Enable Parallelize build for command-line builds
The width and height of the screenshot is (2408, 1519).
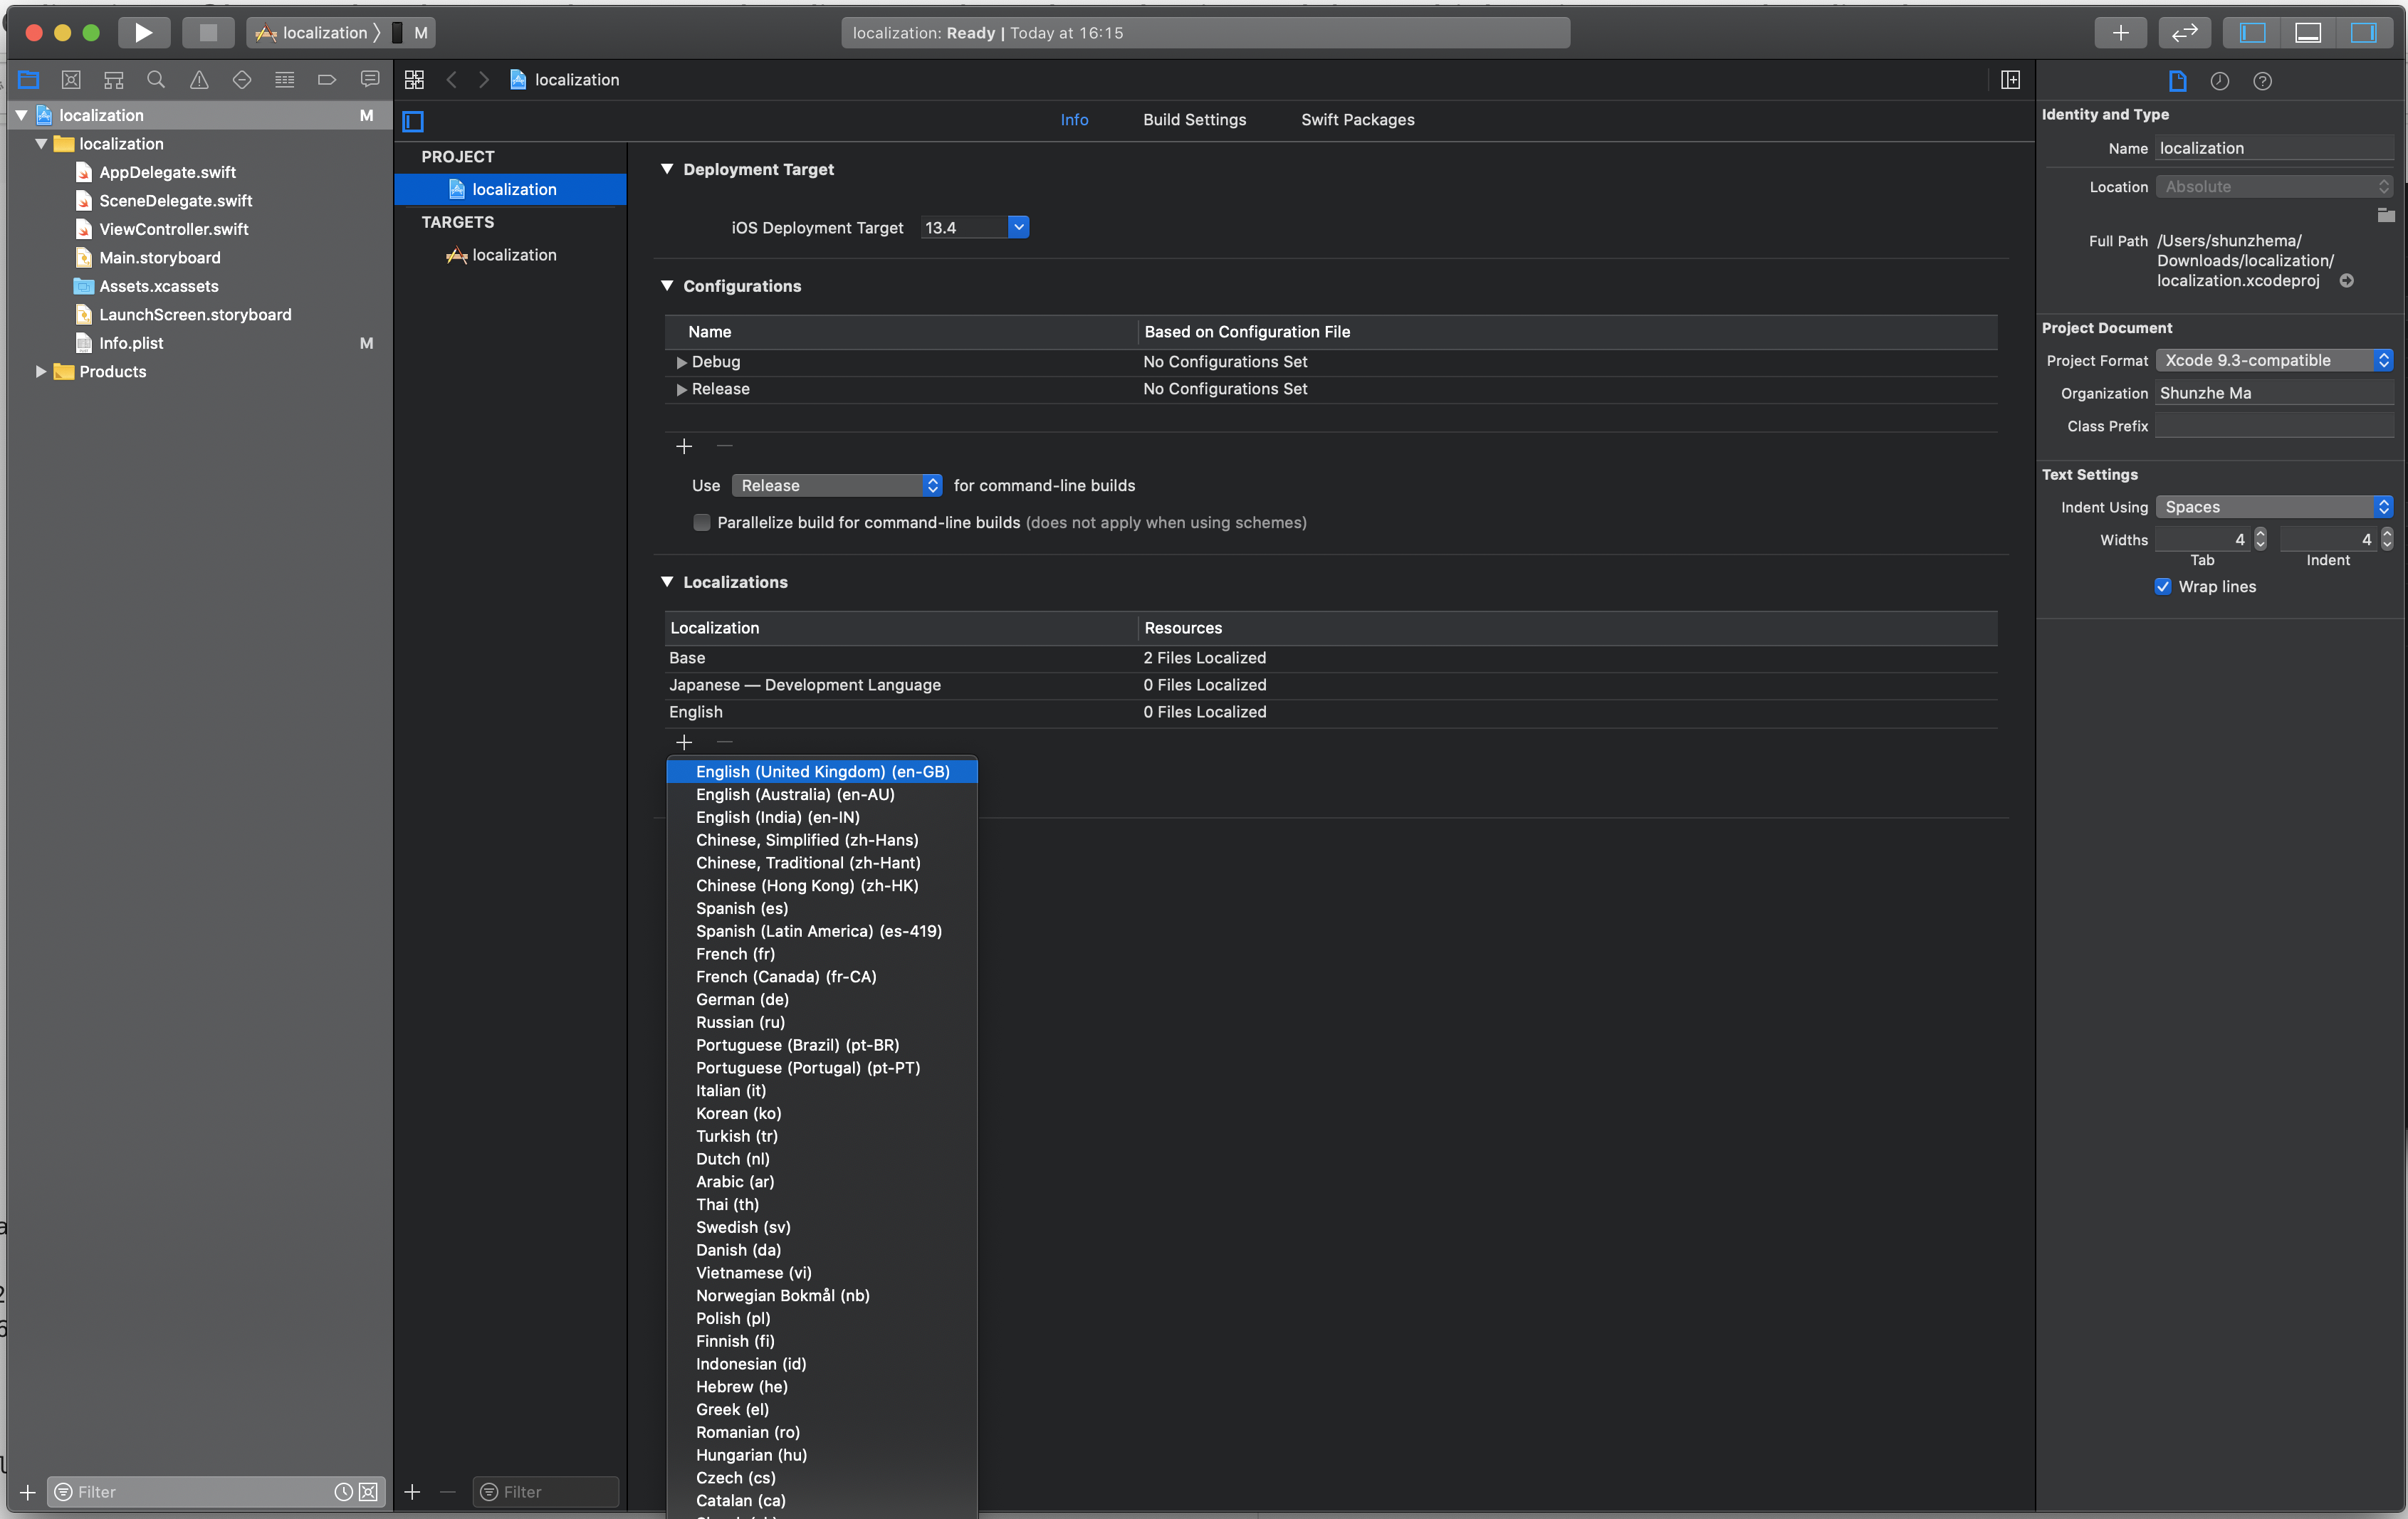point(702,522)
